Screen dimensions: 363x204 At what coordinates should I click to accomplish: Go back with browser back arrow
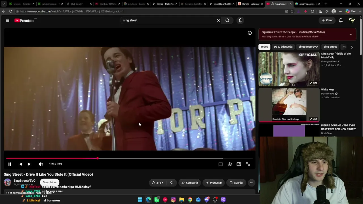pyautogui.click(x=4, y=11)
